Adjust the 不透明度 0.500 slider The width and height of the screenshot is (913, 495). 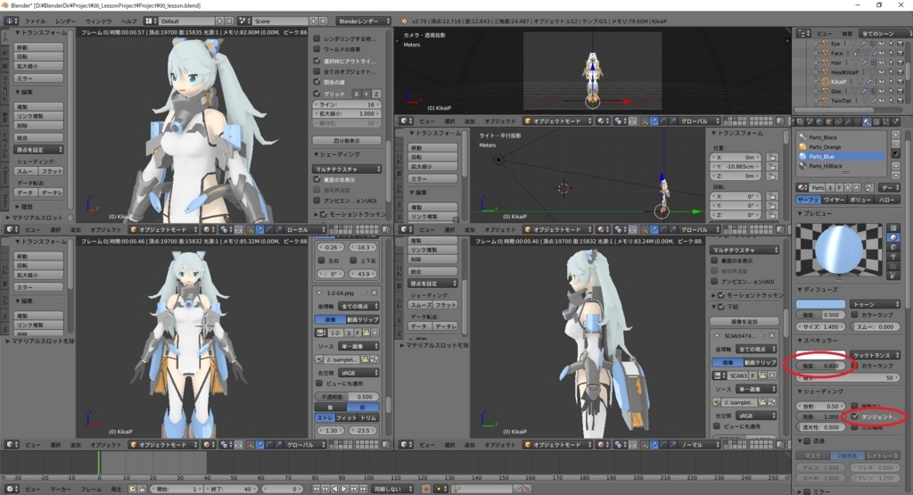click(347, 397)
